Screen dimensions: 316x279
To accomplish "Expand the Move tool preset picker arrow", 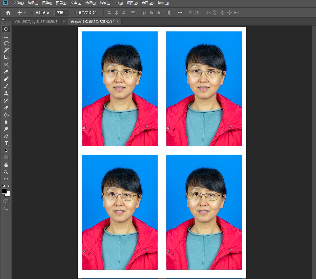I will click(26, 13).
